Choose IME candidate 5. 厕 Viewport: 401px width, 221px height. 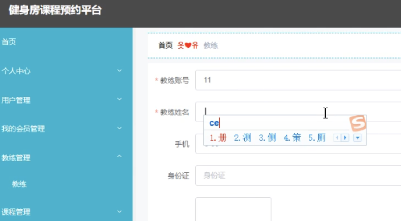point(317,138)
